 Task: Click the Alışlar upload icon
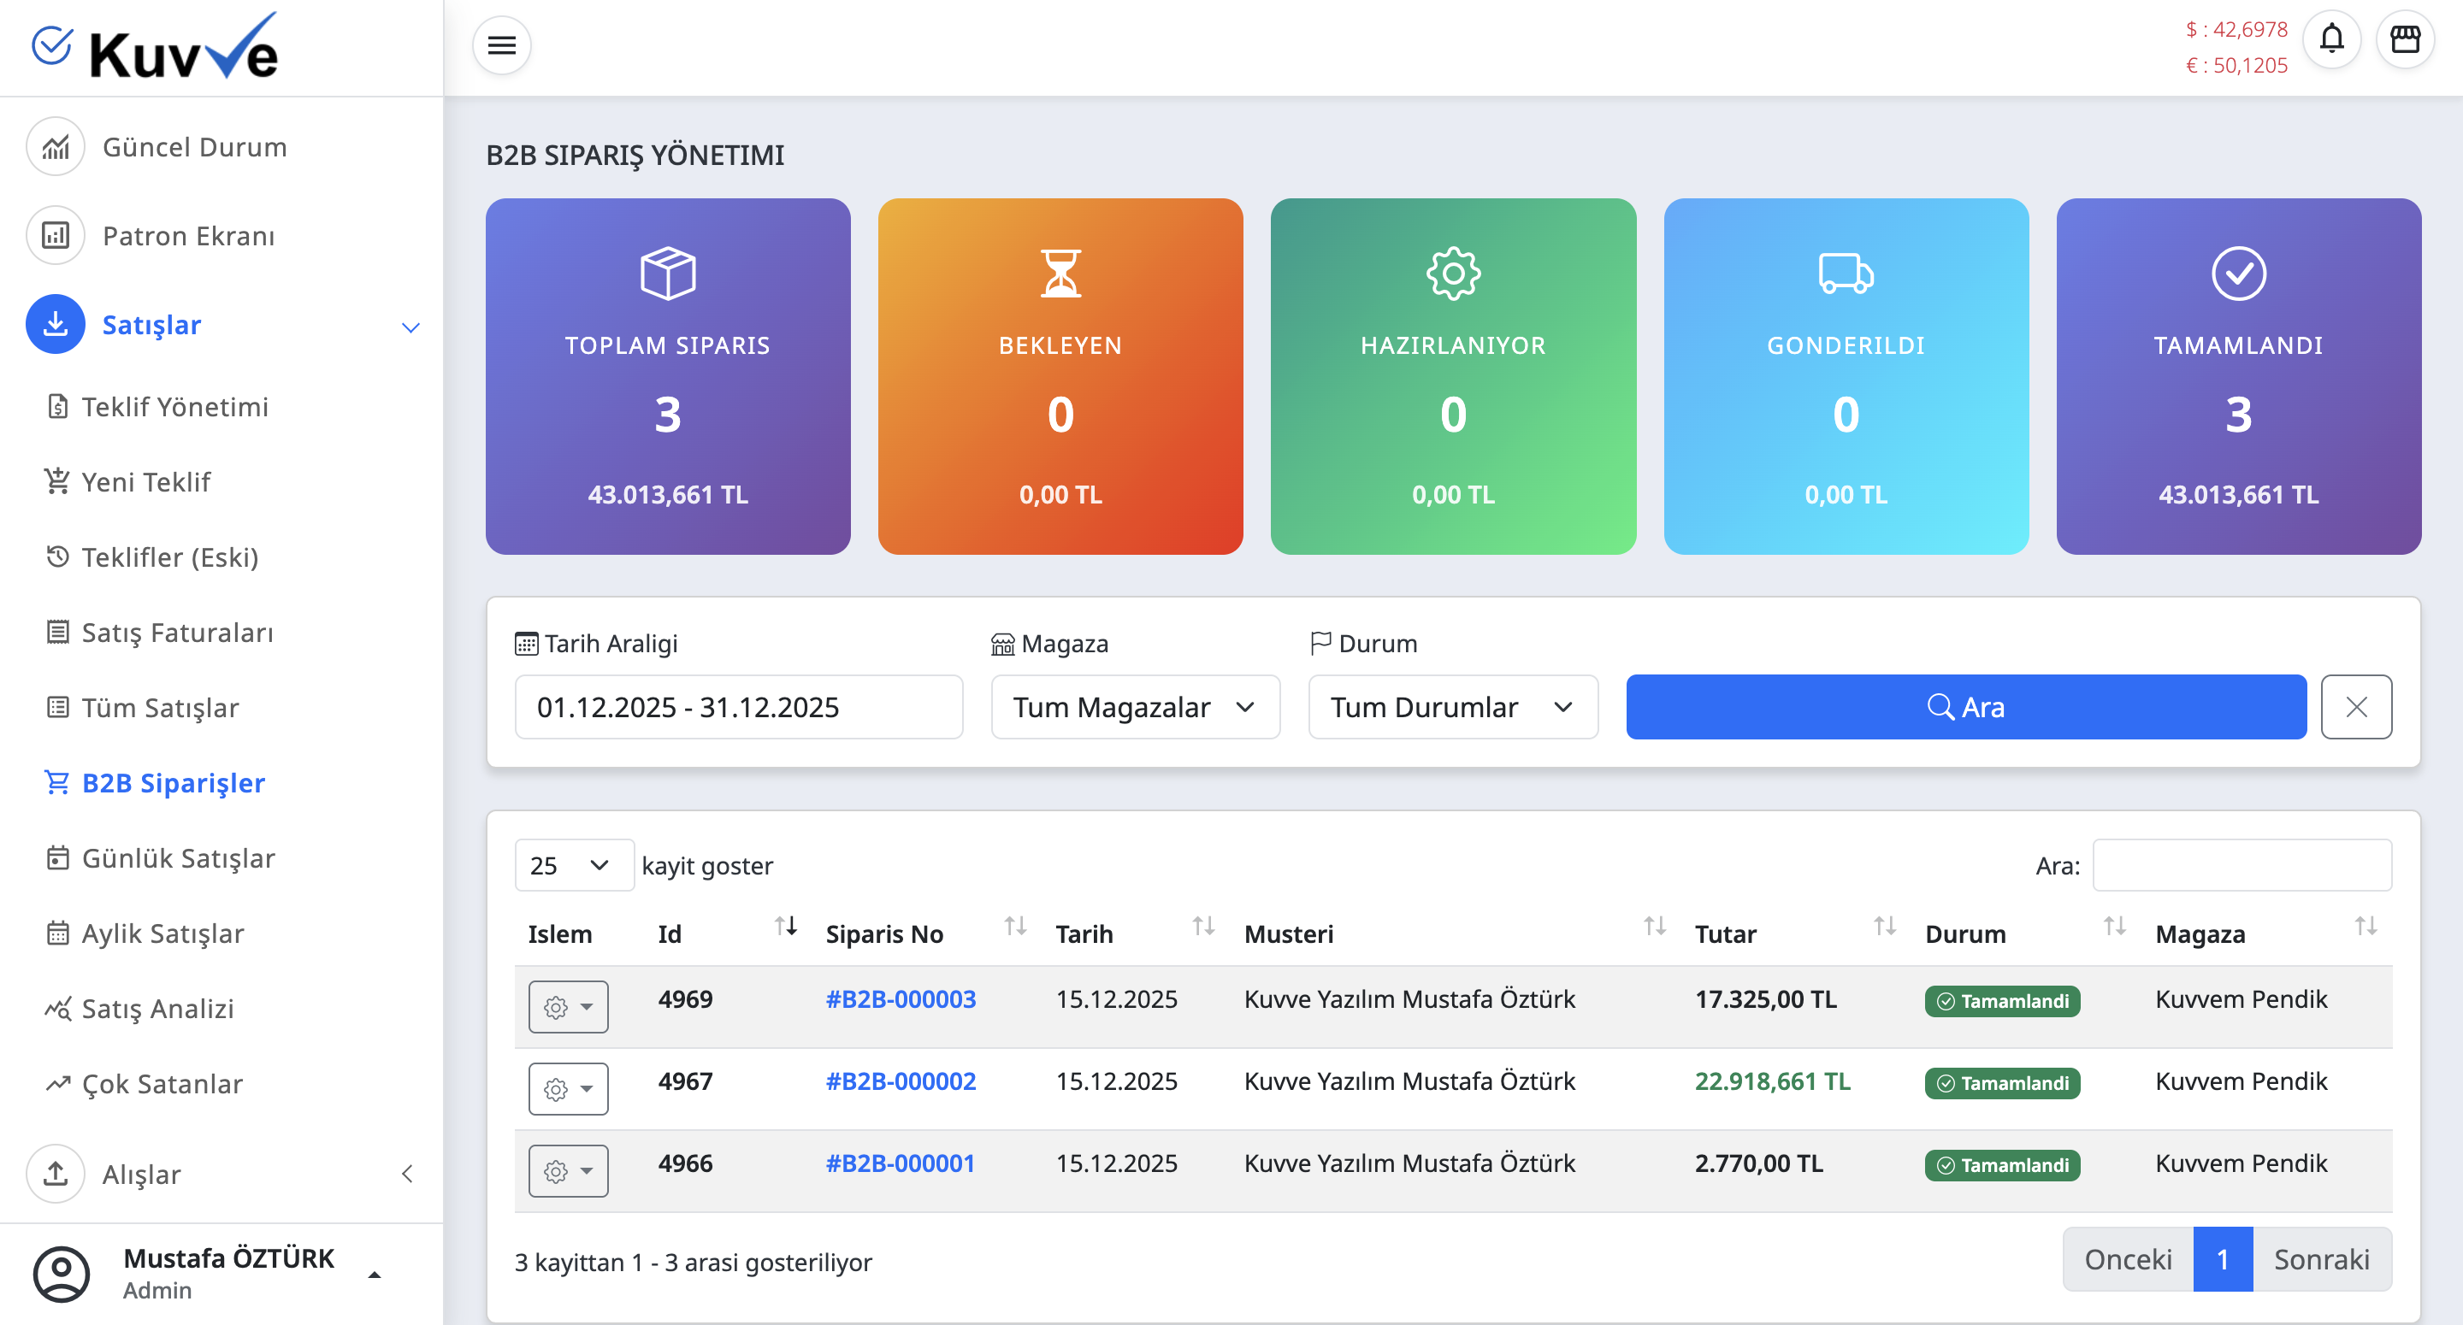[x=55, y=1173]
